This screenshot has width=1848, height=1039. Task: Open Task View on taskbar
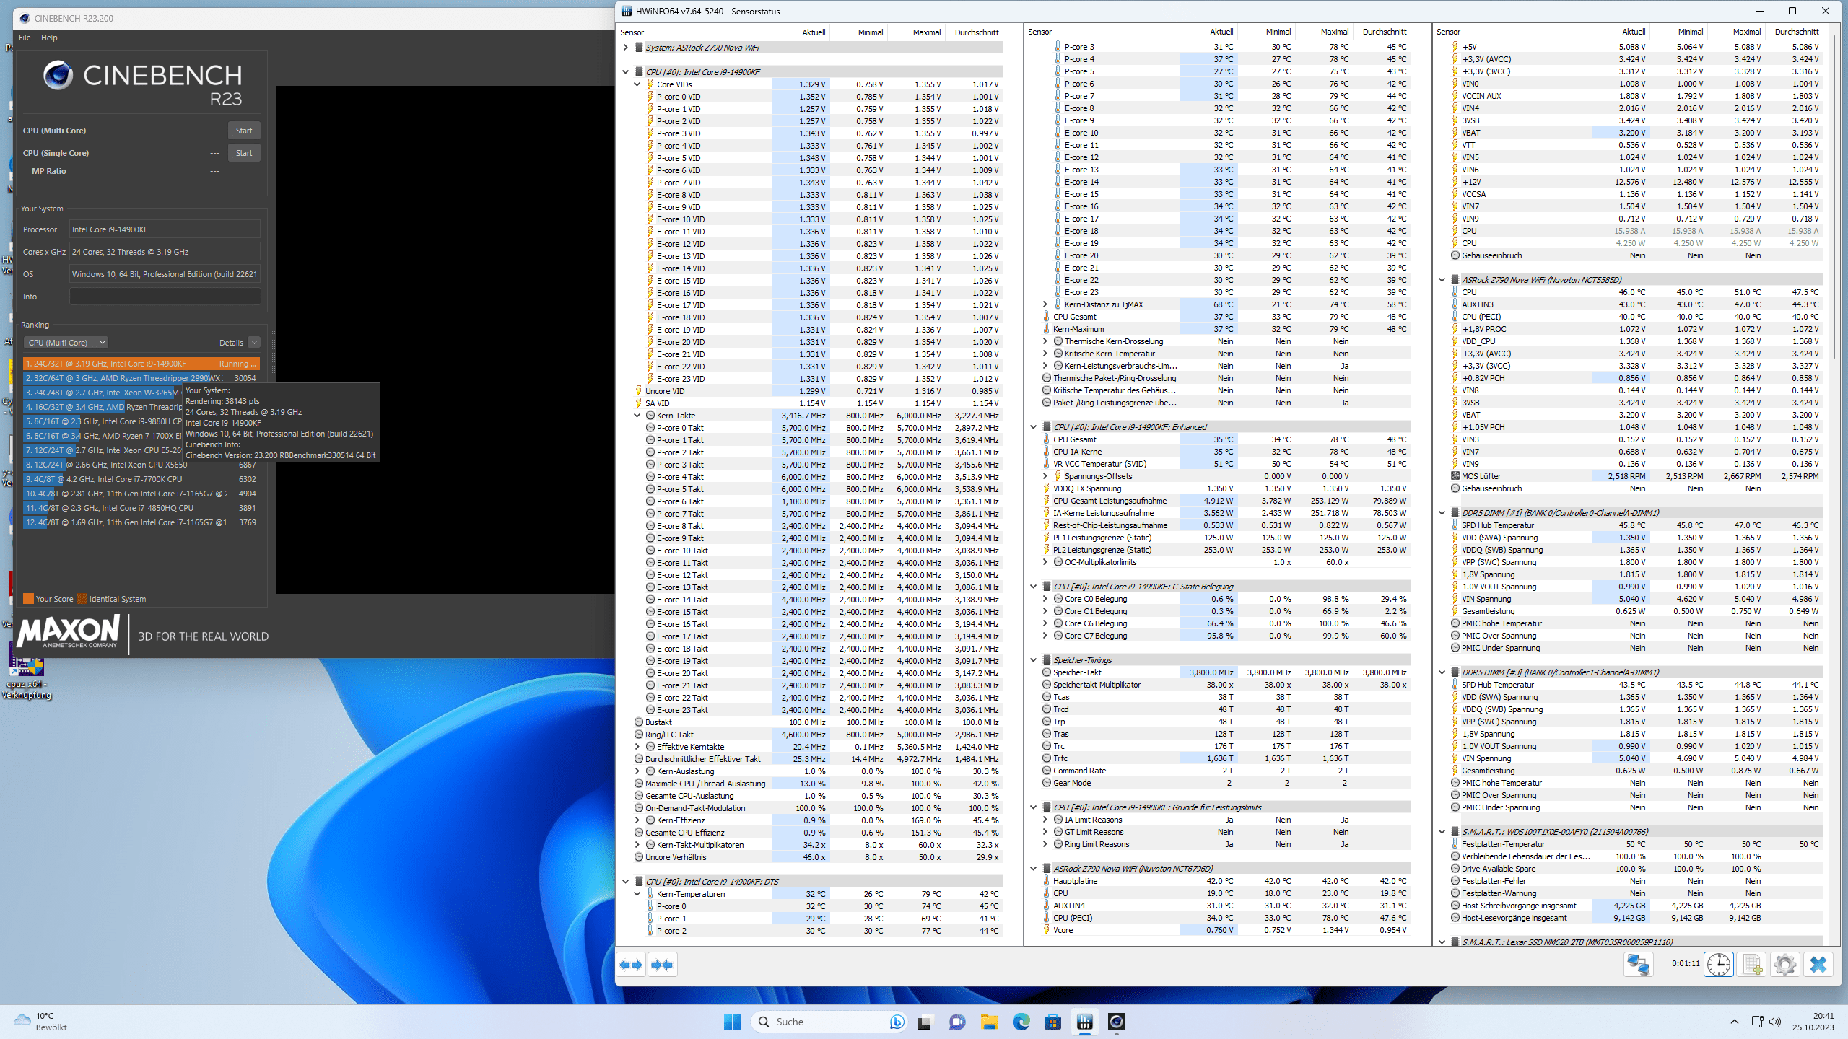point(925,1022)
